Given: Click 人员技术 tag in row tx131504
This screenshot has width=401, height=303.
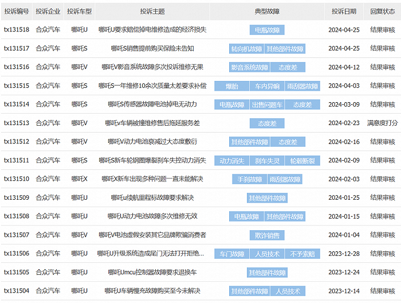Looking at the screenshot, I should click(288, 291).
